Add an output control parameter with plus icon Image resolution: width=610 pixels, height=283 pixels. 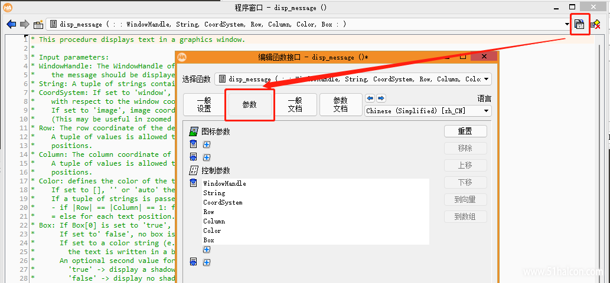pos(207,263)
